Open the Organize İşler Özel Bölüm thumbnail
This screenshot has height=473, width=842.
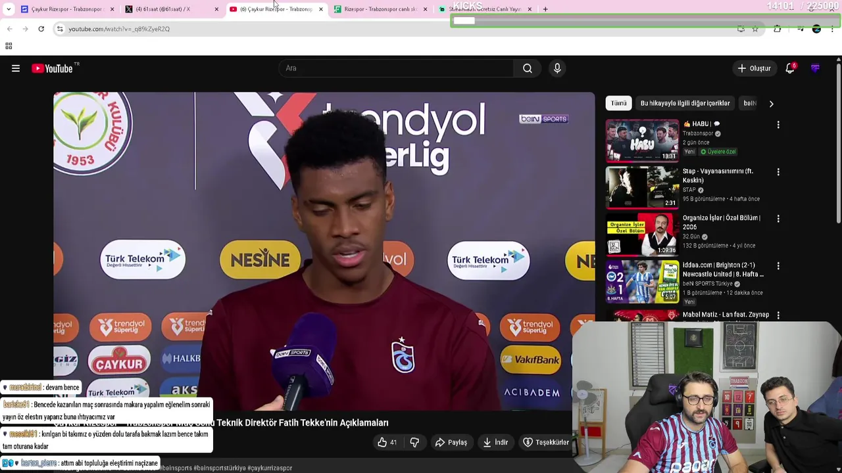(x=642, y=234)
